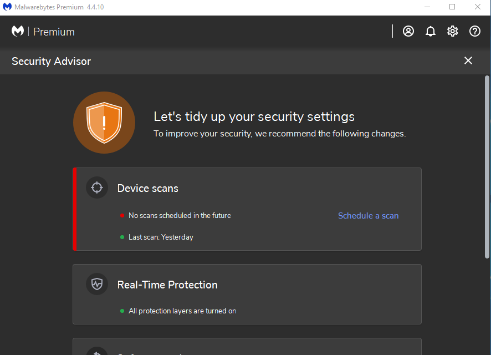The height and width of the screenshot is (355, 491).
Task: Click the orange warning shield graphic
Action: 104,123
